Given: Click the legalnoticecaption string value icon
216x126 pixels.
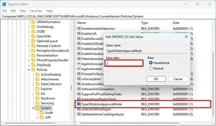Looking at the screenshot, I should click(x=79, y=64).
